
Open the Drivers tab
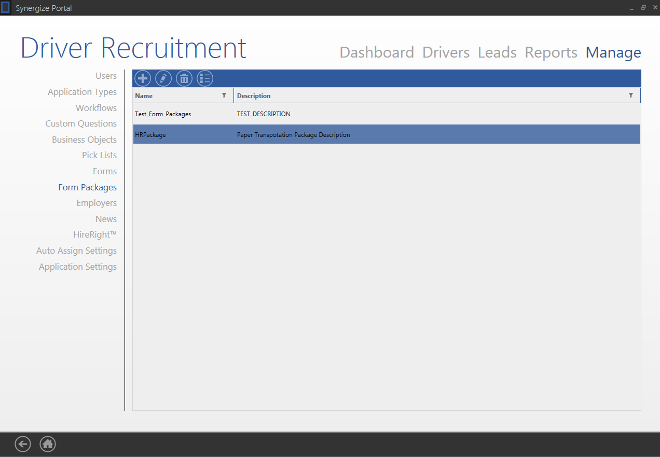446,52
